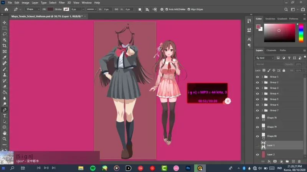Open the Shape tool mode dropdown
Viewport: 307px width, 172px height.
coord(33,9)
